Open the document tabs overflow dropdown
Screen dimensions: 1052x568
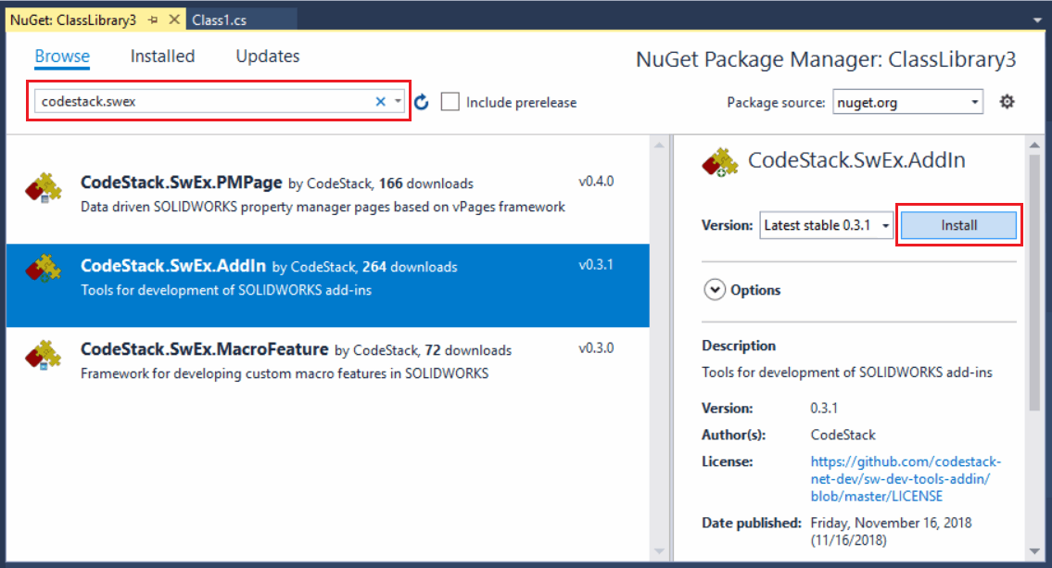pos(1037,20)
